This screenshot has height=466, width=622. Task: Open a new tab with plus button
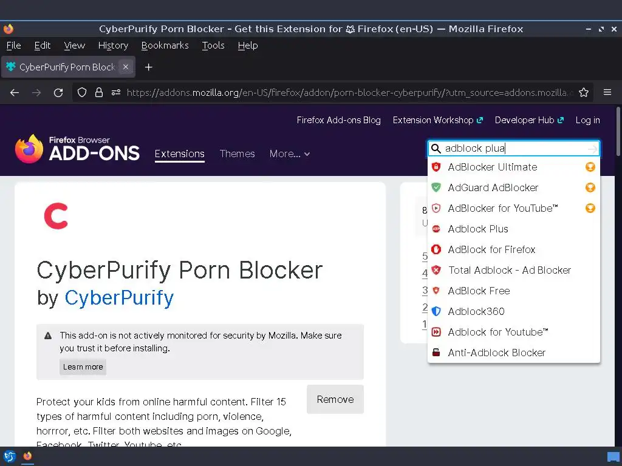(x=148, y=67)
